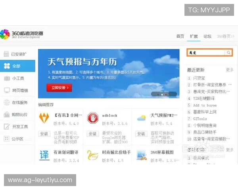Click 版本号: 3.2.4 under 有道划词翻译
This screenshot has height=190, width=238.
[x=66, y=160]
